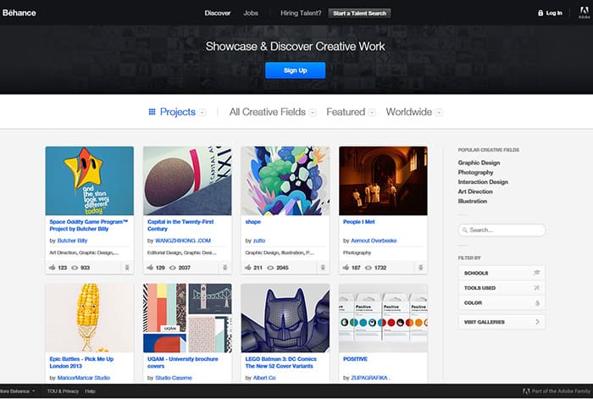Open Visit Galleries chevron
This screenshot has width=593, height=399.
(x=538, y=322)
